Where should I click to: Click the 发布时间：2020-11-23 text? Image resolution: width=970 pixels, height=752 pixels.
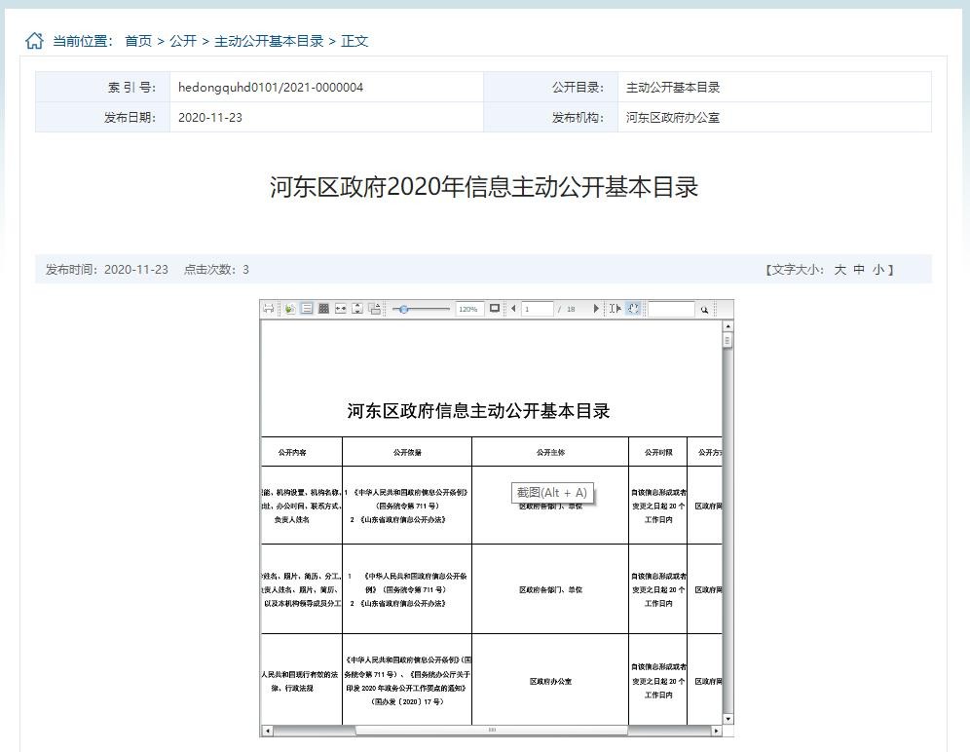[107, 270]
